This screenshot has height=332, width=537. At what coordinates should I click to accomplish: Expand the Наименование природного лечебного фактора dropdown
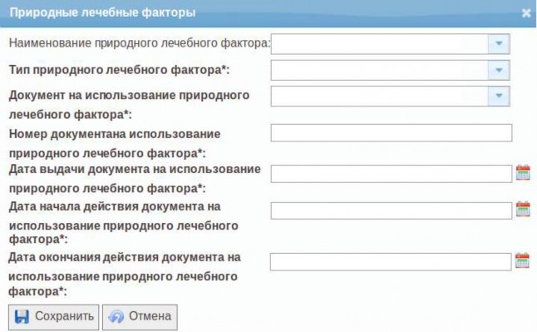(499, 43)
